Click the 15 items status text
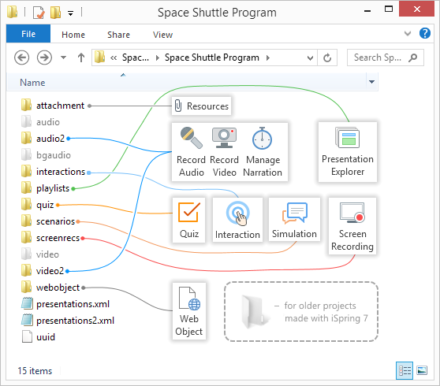This screenshot has width=440, height=386. (x=35, y=371)
